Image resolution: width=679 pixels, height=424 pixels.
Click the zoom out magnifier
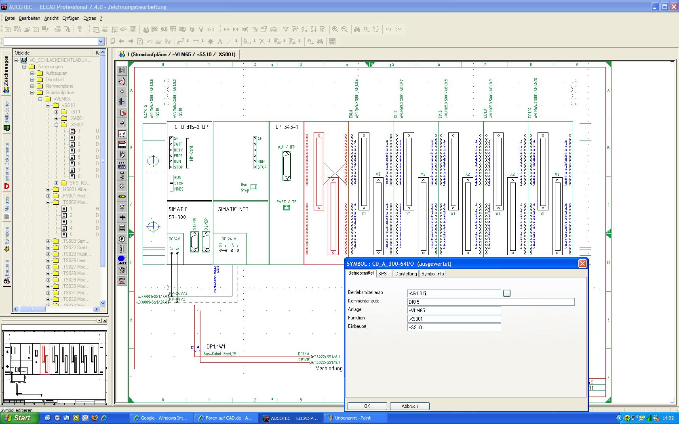pyautogui.click(x=344, y=29)
